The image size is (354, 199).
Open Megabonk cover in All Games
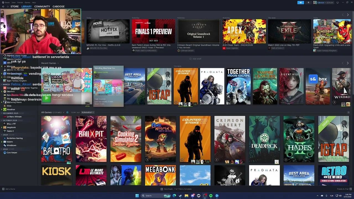pyautogui.click(x=160, y=175)
